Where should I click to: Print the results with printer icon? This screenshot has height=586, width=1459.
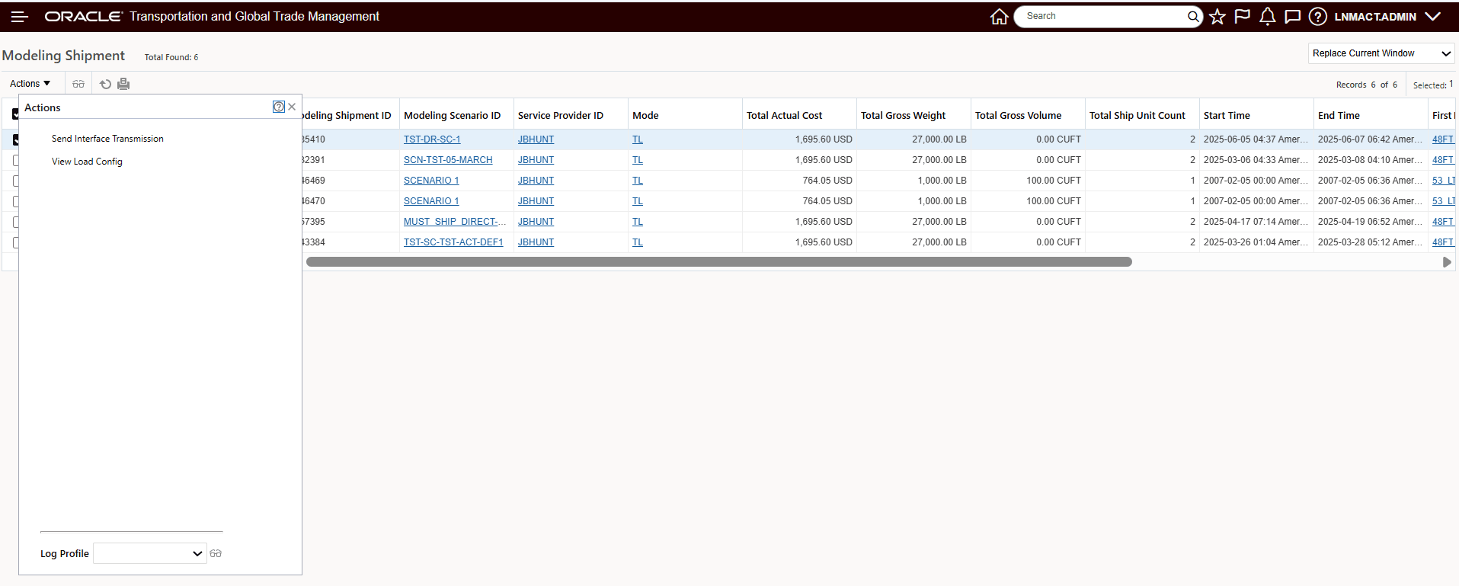123,84
